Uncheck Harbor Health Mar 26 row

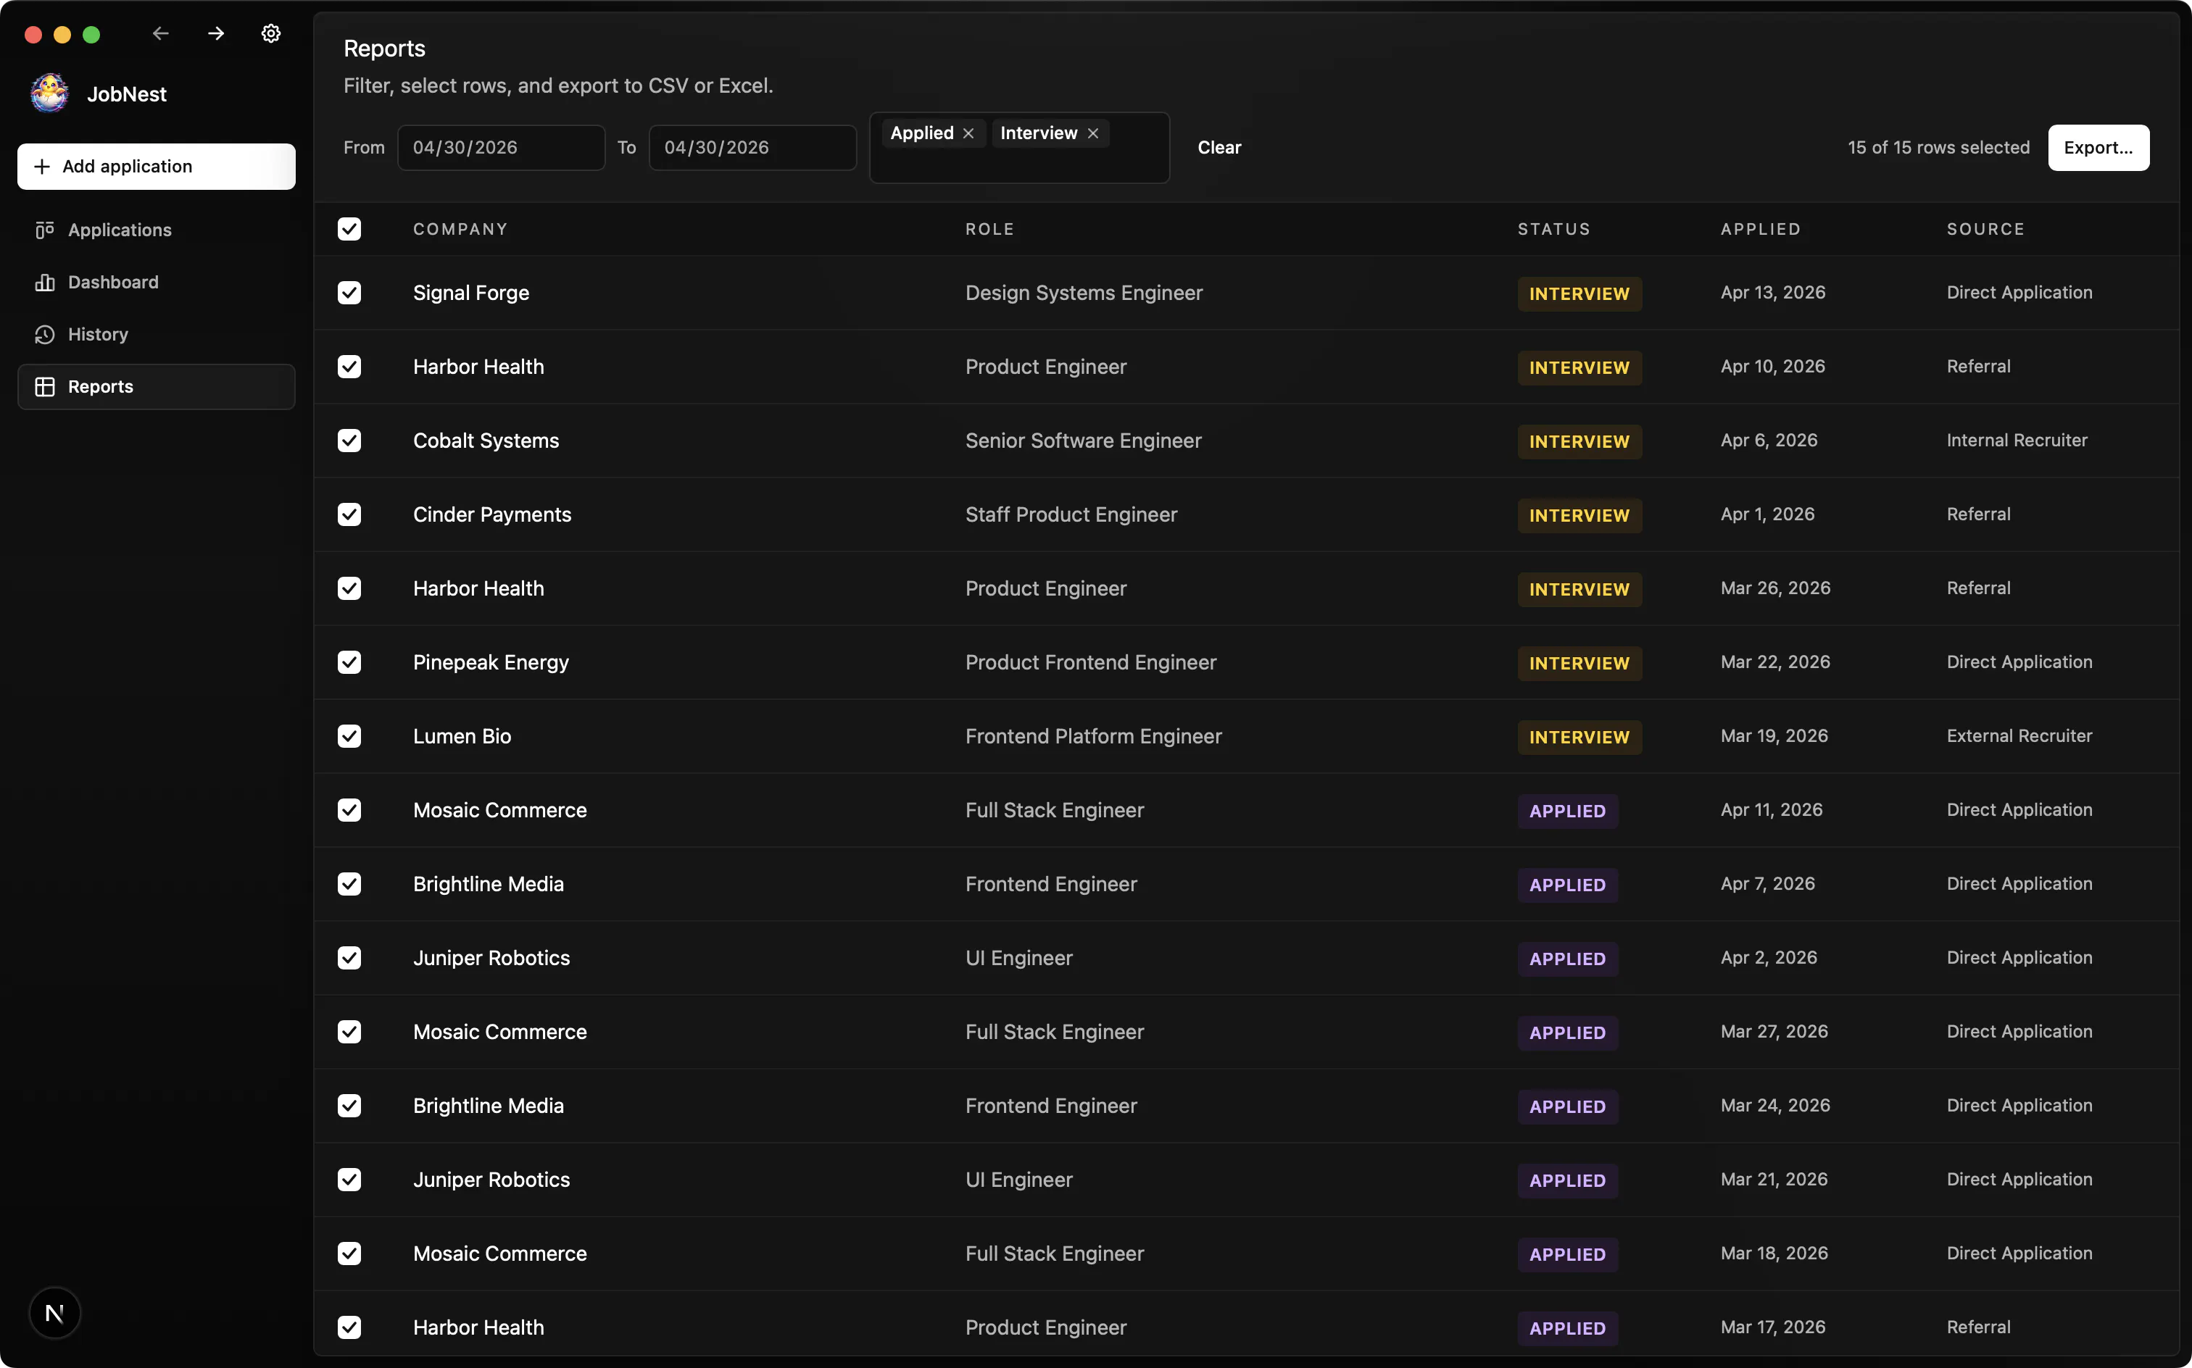349,588
